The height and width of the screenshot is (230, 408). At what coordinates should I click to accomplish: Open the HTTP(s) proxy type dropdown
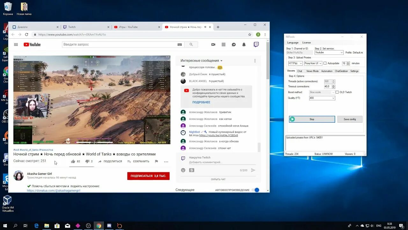click(x=295, y=63)
